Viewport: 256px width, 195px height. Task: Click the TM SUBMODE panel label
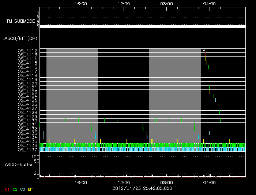[20, 21]
